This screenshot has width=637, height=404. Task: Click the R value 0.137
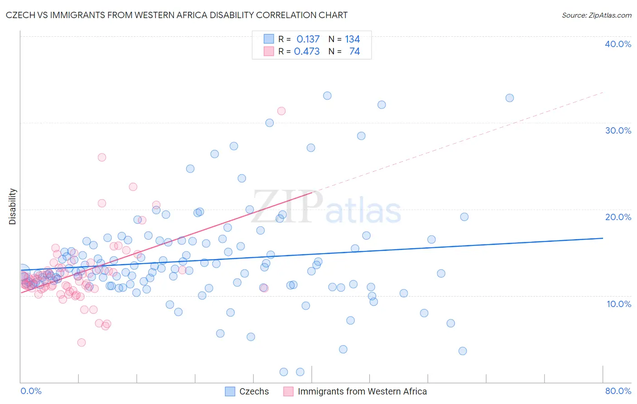pyautogui.click(x=308, y=39)
